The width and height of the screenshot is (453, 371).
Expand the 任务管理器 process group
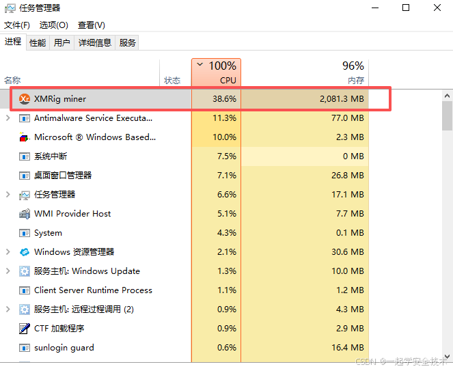click(8, 195)
